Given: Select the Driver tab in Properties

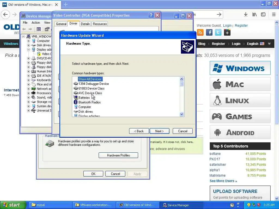Looking at the screenshot, I should click(73, 23).
